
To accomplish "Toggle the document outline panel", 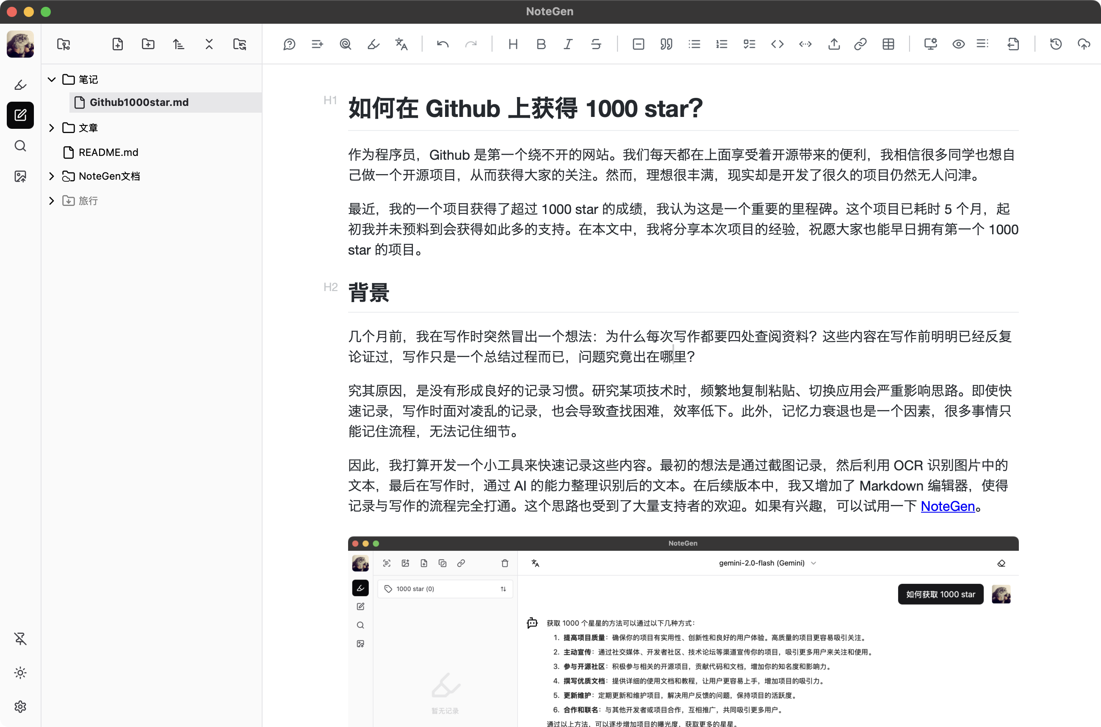I will 983,44.
